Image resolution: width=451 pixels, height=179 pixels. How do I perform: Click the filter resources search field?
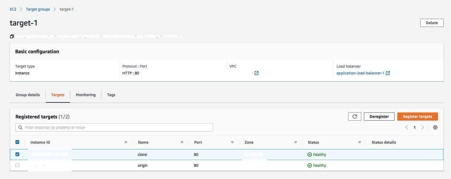(117, 127)
